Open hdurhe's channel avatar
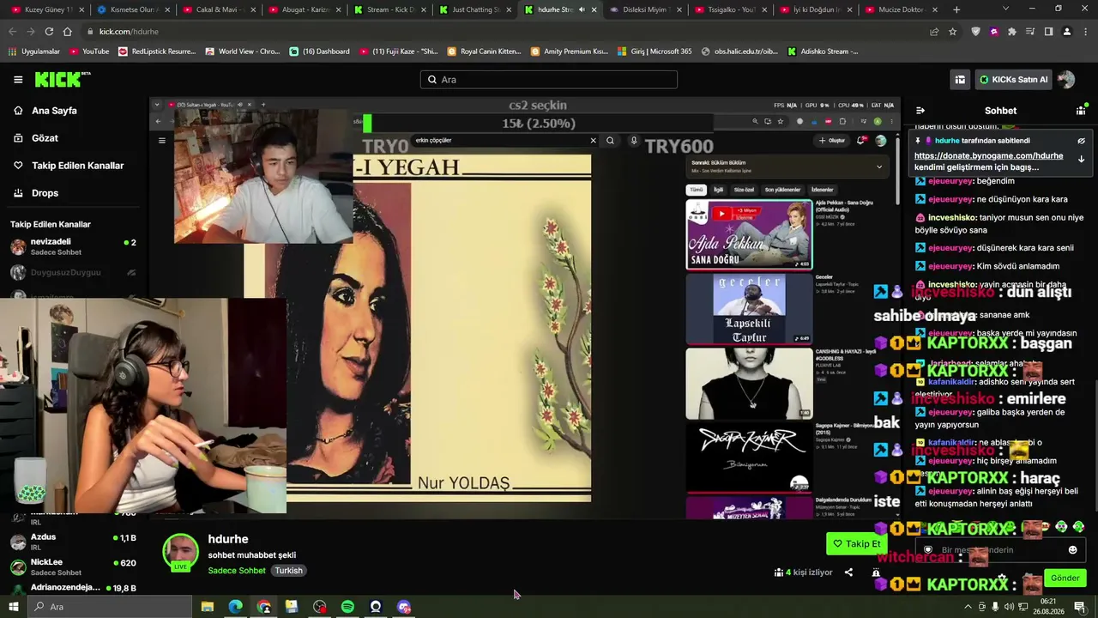 (180, 551)
